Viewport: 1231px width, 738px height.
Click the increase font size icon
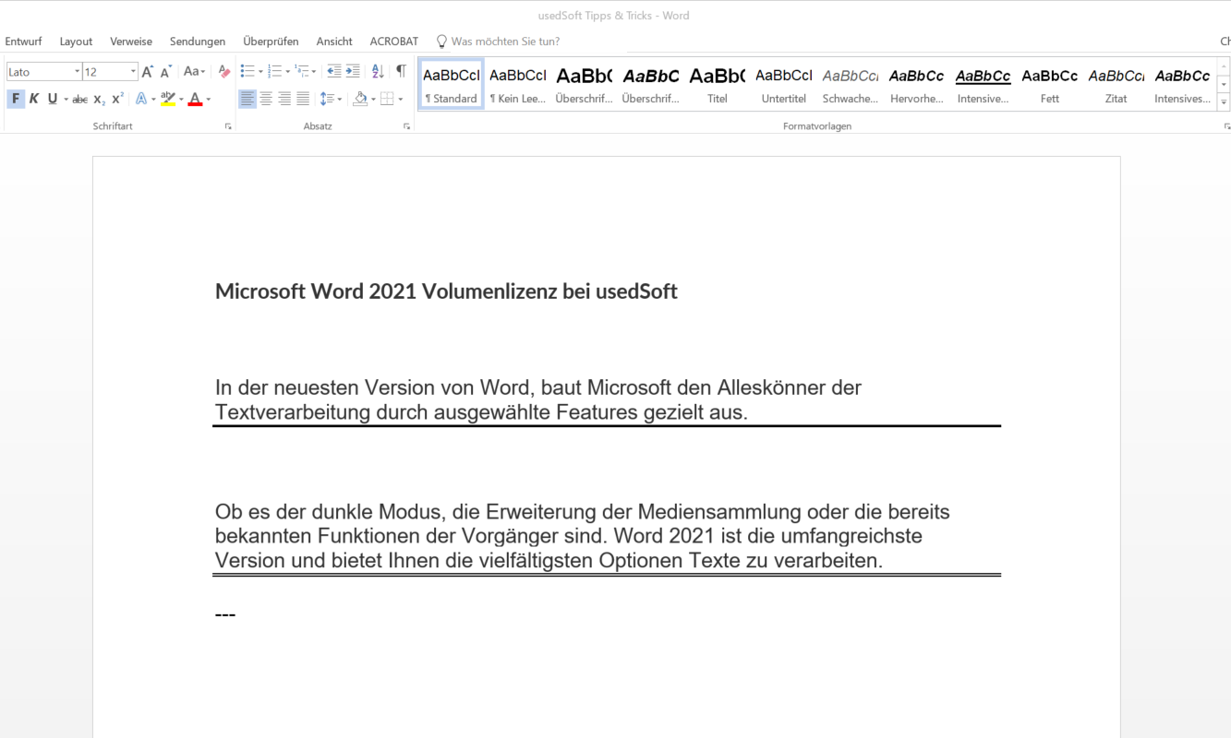coord(147,71)
